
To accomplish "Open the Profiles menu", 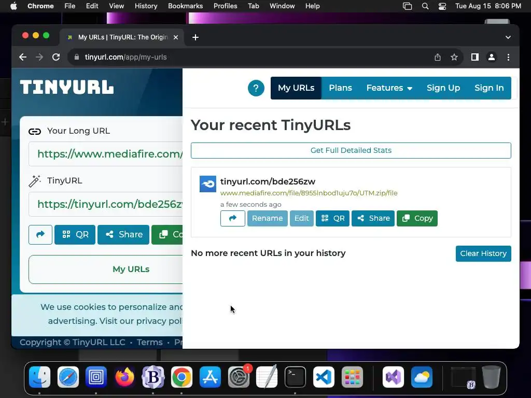I will click(x=225, y=6).
